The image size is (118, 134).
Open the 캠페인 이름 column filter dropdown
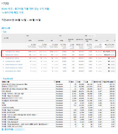click(55, 82)
